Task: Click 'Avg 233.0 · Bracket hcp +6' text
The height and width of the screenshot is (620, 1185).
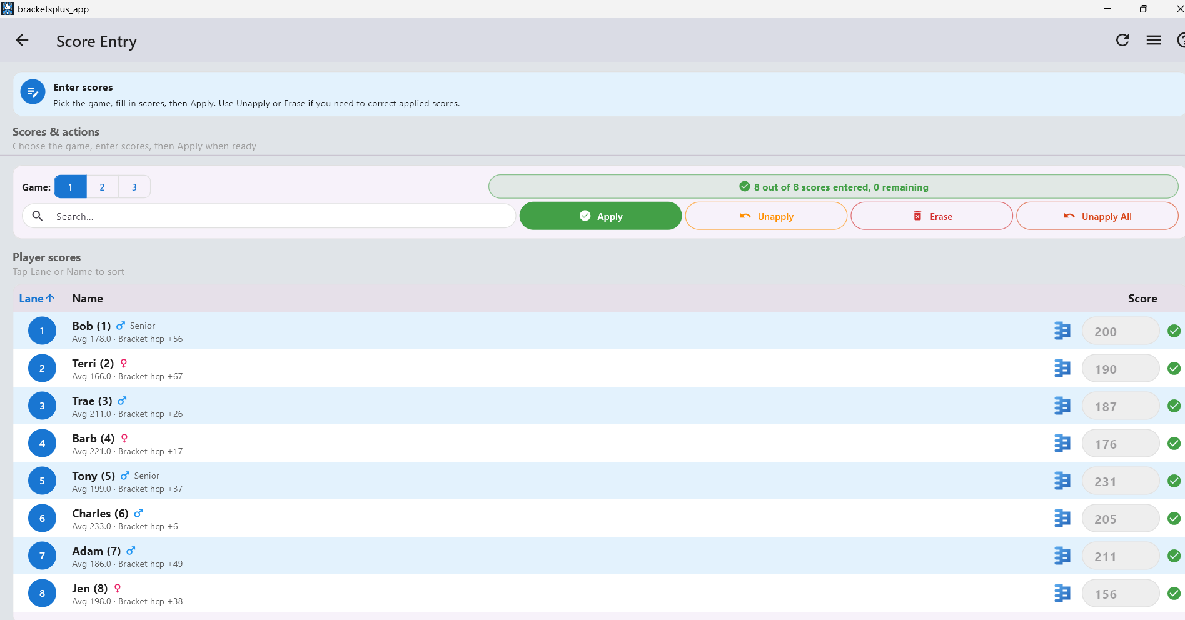Action: click(125, 526)
